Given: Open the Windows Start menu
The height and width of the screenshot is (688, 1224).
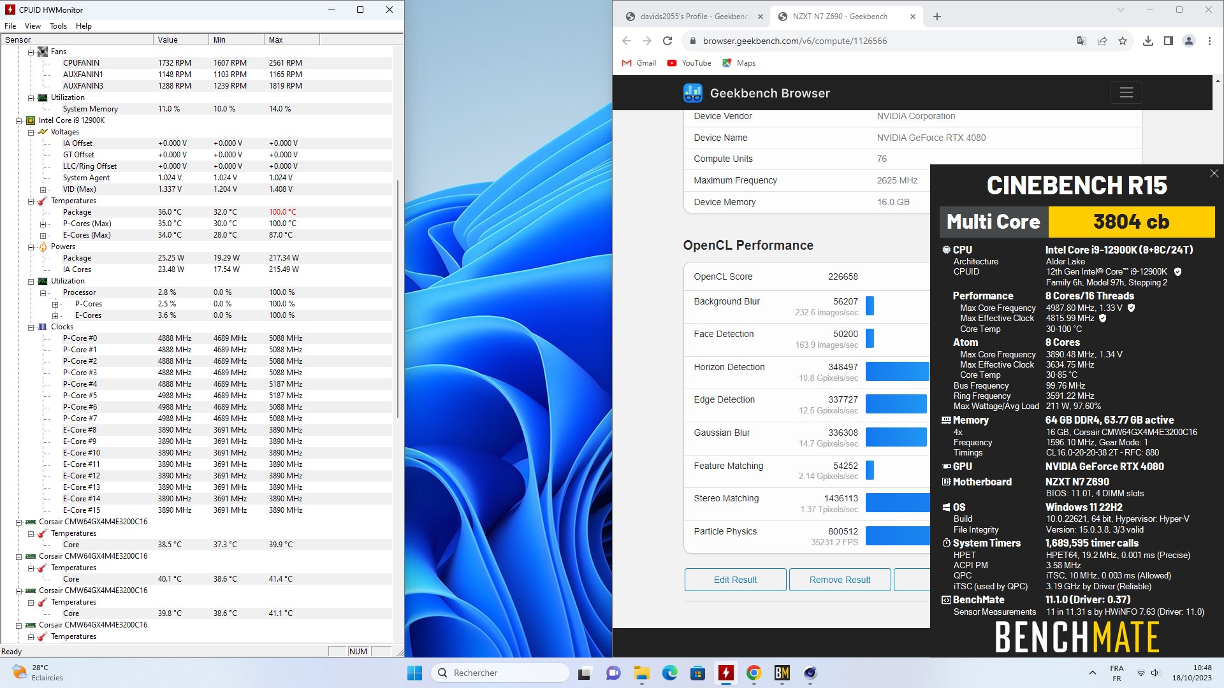Looking at the screenshot, I should (414, 673).
